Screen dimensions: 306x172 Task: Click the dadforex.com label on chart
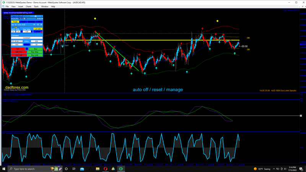(17, 88)
